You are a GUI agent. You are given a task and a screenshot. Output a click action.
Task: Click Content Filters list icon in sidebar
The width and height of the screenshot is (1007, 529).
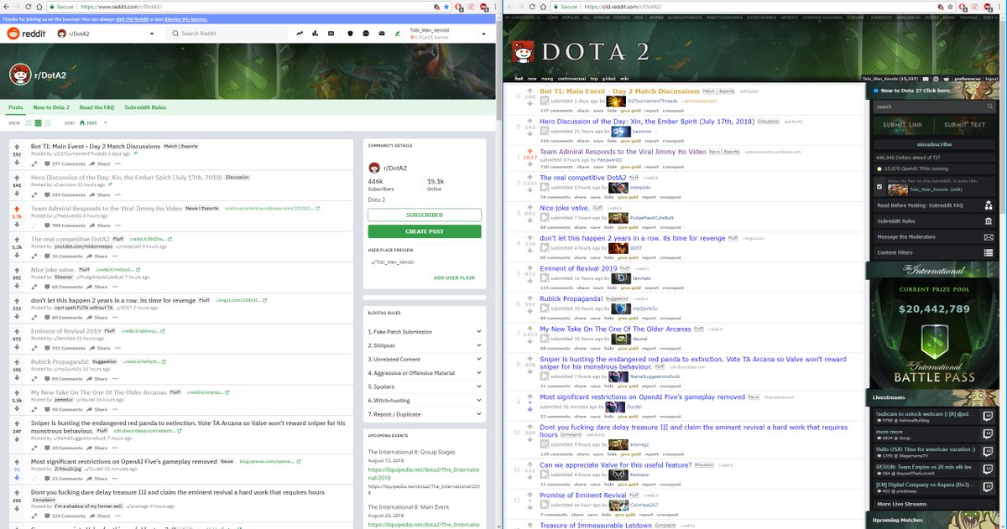pos(989,252)
